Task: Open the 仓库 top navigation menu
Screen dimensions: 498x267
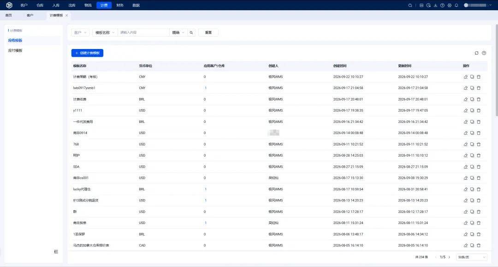Action: click(x=40, y=6)
